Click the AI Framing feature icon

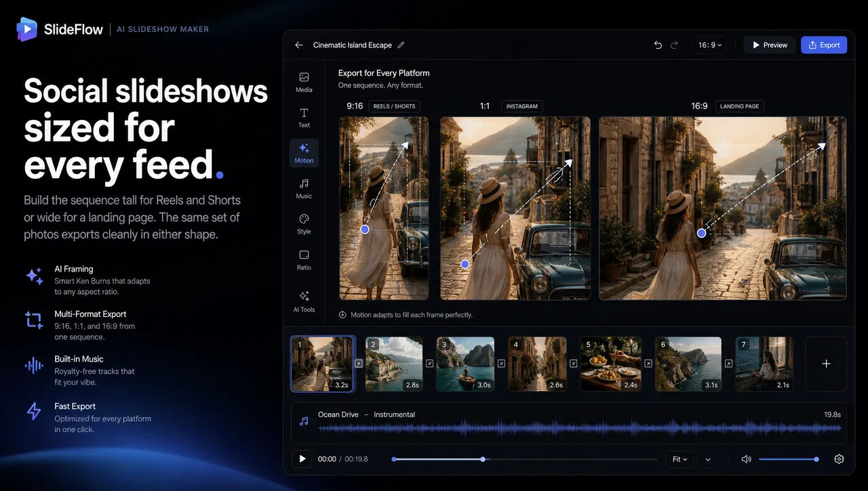point(34,276)
